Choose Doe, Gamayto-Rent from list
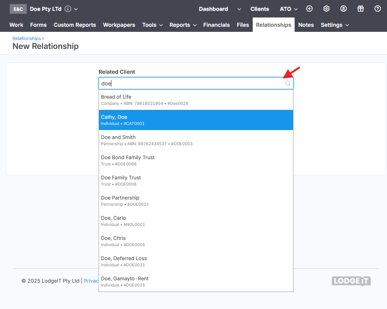Screen dimensions: 387x309 tap(196, 281)
